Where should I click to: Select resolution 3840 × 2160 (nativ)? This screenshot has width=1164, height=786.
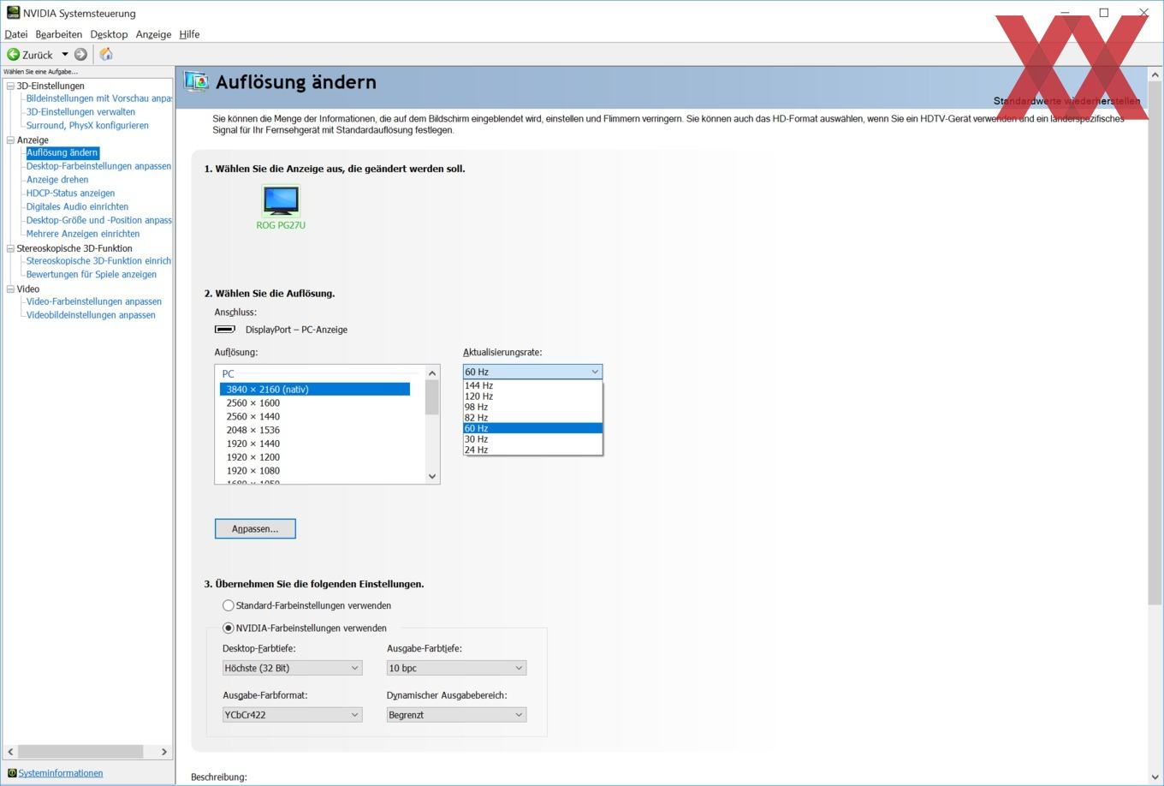tap(315, 389)
